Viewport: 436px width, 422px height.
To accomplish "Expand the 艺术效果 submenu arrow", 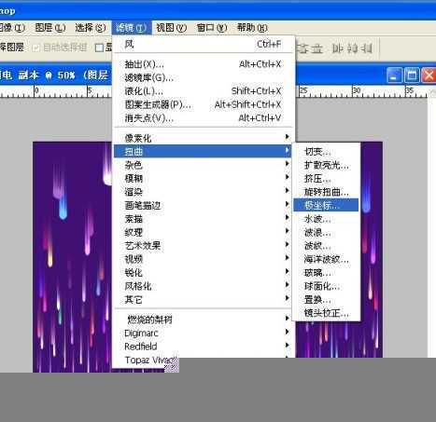I will tap(288, 244).
